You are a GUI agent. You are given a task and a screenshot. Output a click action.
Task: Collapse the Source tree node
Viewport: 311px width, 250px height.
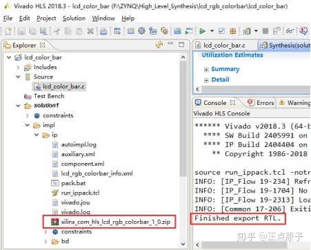(x=18, y=77)
